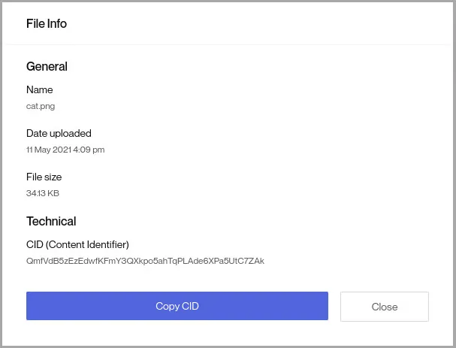Click the General section heading
This screenshot has width=456, height=348.
pyautogui.click(x=47, y=66)
